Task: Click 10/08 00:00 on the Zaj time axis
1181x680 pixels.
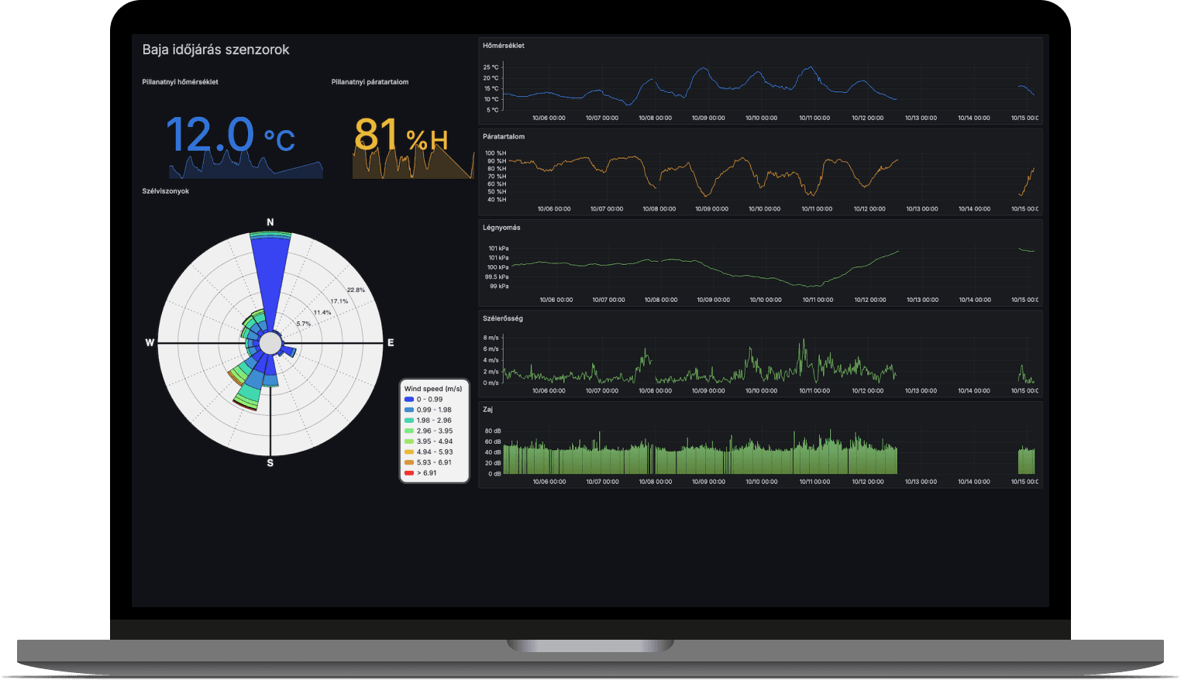Action: [656, 482]
